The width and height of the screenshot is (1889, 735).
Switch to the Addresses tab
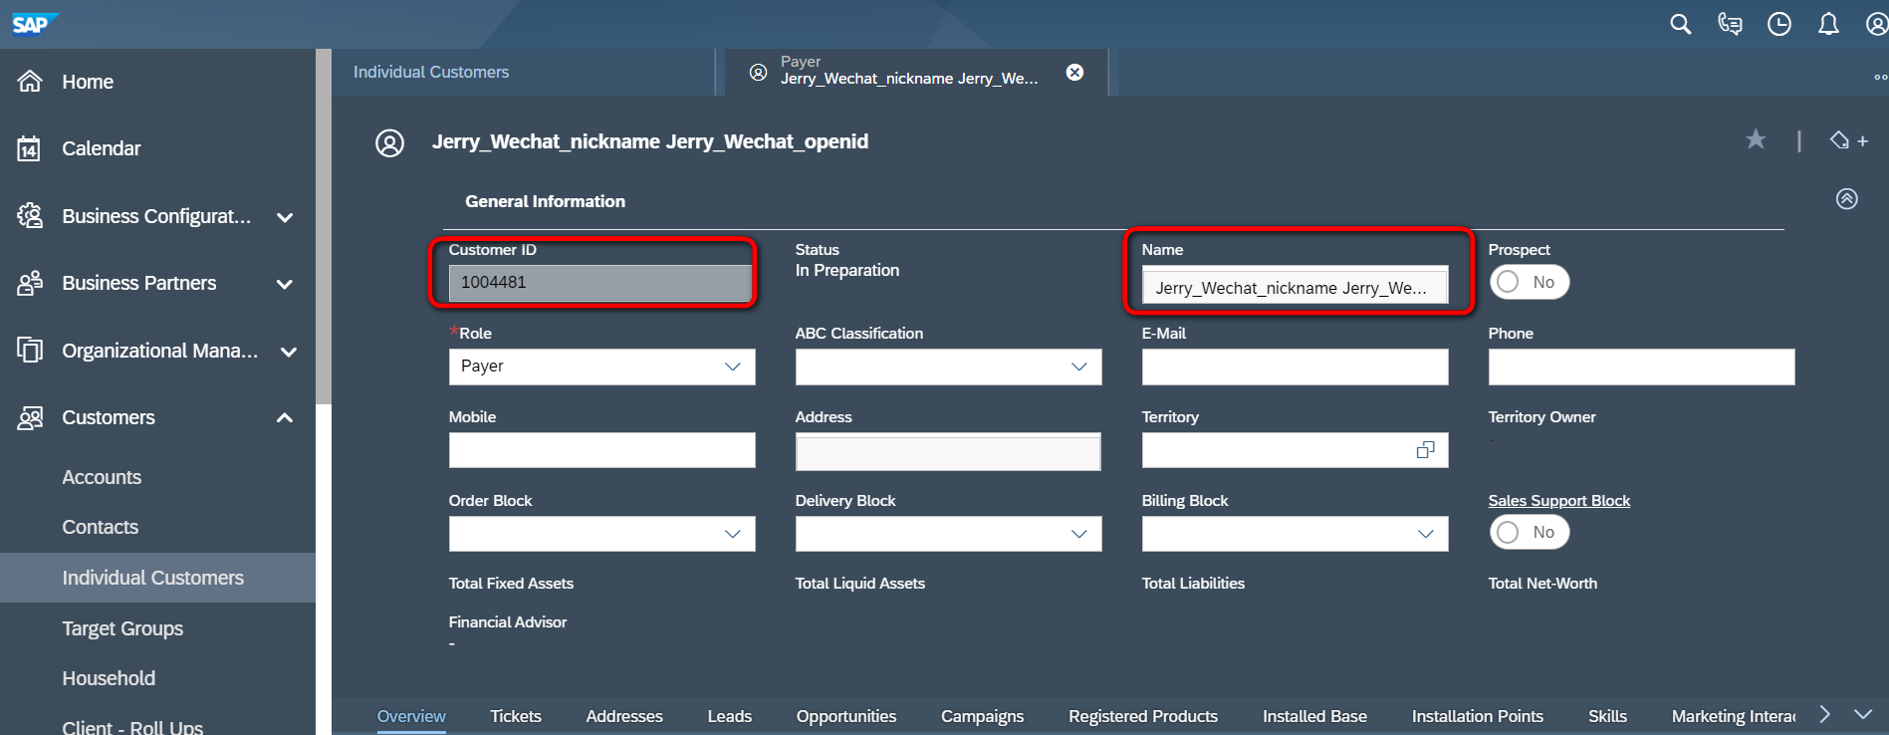624,716
